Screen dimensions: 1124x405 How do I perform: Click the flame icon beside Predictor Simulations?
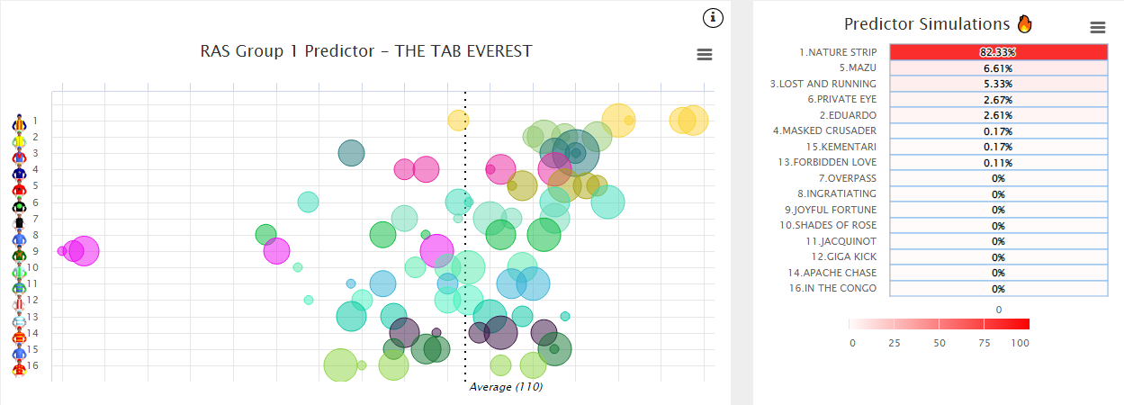[x=1024, y=24]
